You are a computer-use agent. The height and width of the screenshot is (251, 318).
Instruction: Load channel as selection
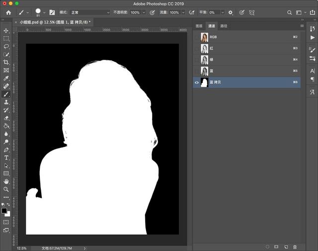click(267, 247)
